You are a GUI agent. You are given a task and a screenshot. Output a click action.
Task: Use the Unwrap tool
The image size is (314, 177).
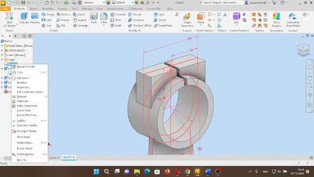[x=80, y=26]
